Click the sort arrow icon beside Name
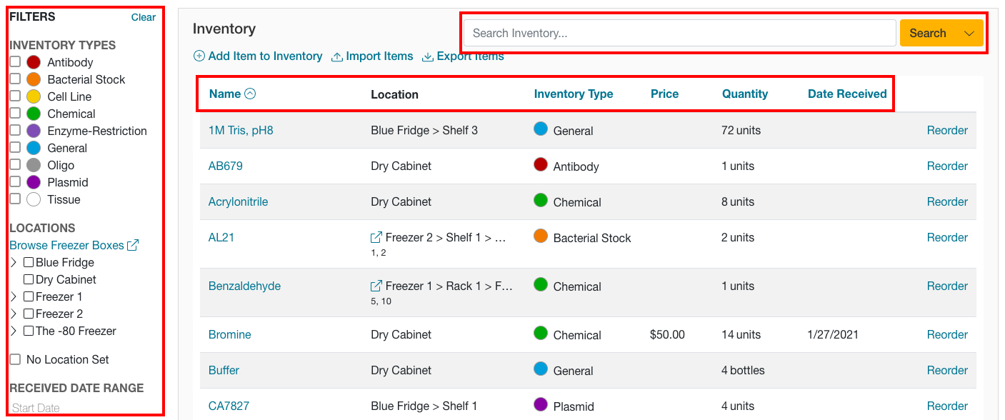 [250, 94]
